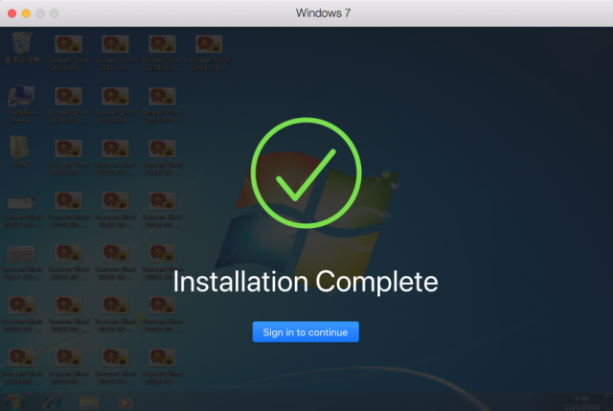Select the MAC folder on the desktop
Screen dimensions: 613x411
[21, 151]
